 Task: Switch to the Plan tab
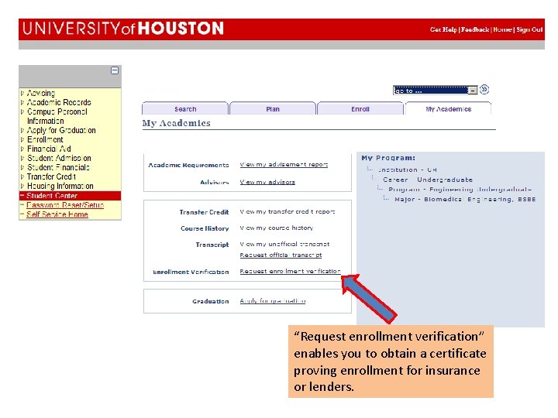[x=273, y=108]
